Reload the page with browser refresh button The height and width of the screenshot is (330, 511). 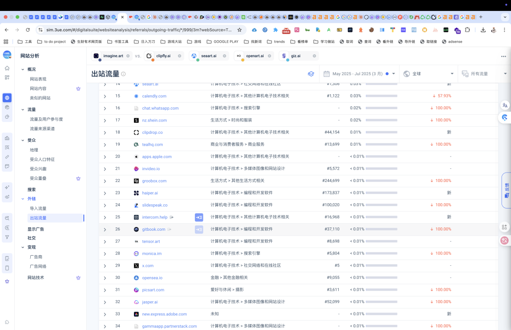pos(28,30)
